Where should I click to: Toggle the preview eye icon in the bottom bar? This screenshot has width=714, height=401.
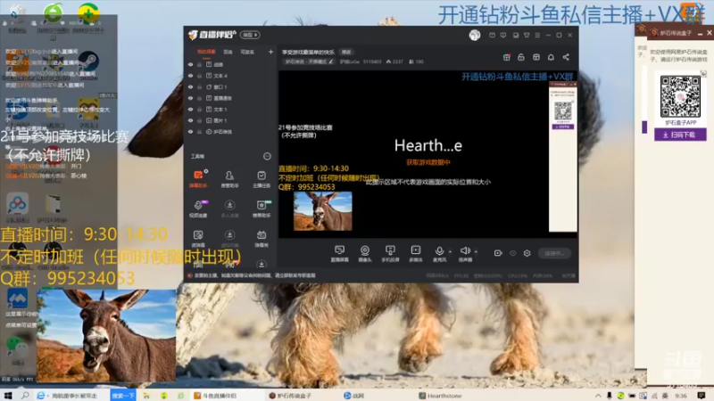[x=512, y=253]
